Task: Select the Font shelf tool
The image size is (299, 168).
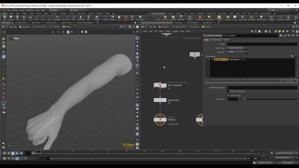Action: pos(88,18)
